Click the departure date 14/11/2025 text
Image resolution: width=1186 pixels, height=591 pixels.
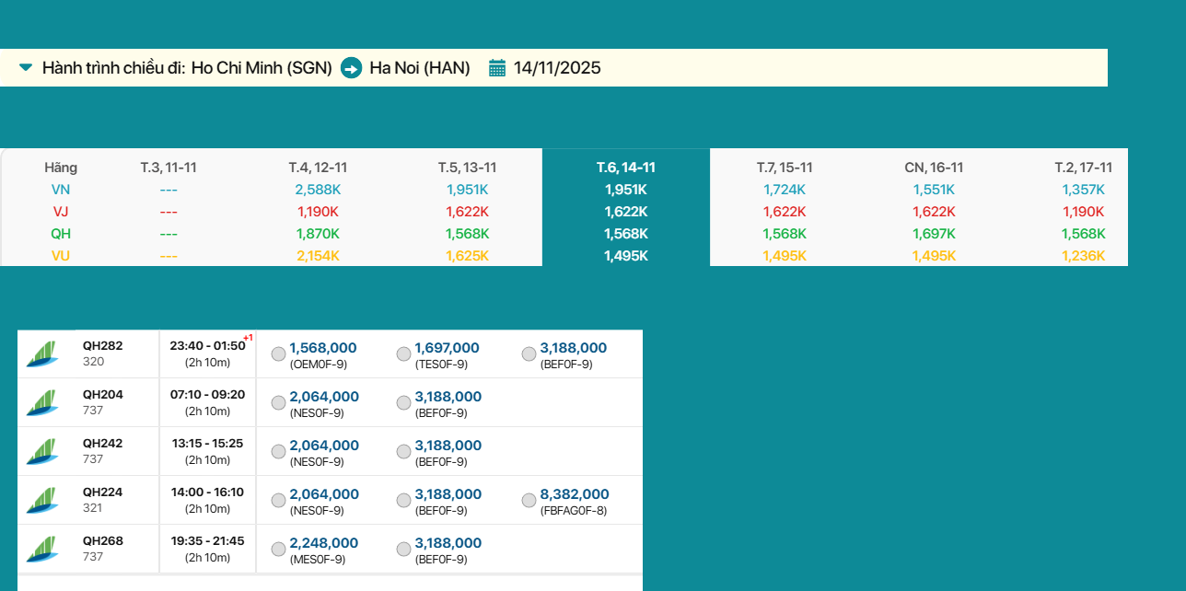(x=557, y=68)
